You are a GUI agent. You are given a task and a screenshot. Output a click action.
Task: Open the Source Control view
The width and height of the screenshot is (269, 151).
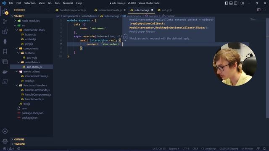pyautogui.click(x=5, y=21)
